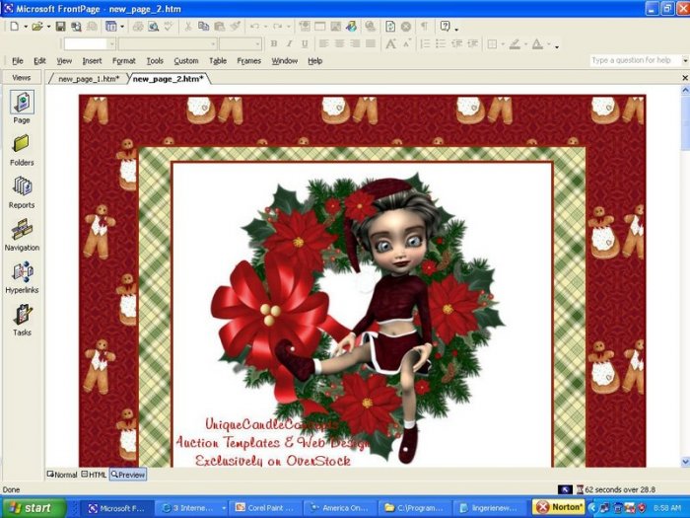
Task: Open the Page view in Views bar
Action: coord(22,108)
